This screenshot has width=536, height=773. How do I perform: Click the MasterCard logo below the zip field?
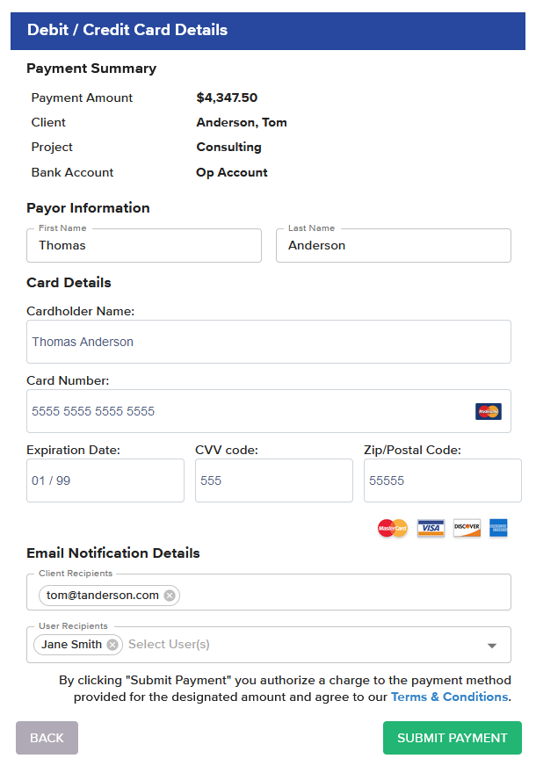393,528
